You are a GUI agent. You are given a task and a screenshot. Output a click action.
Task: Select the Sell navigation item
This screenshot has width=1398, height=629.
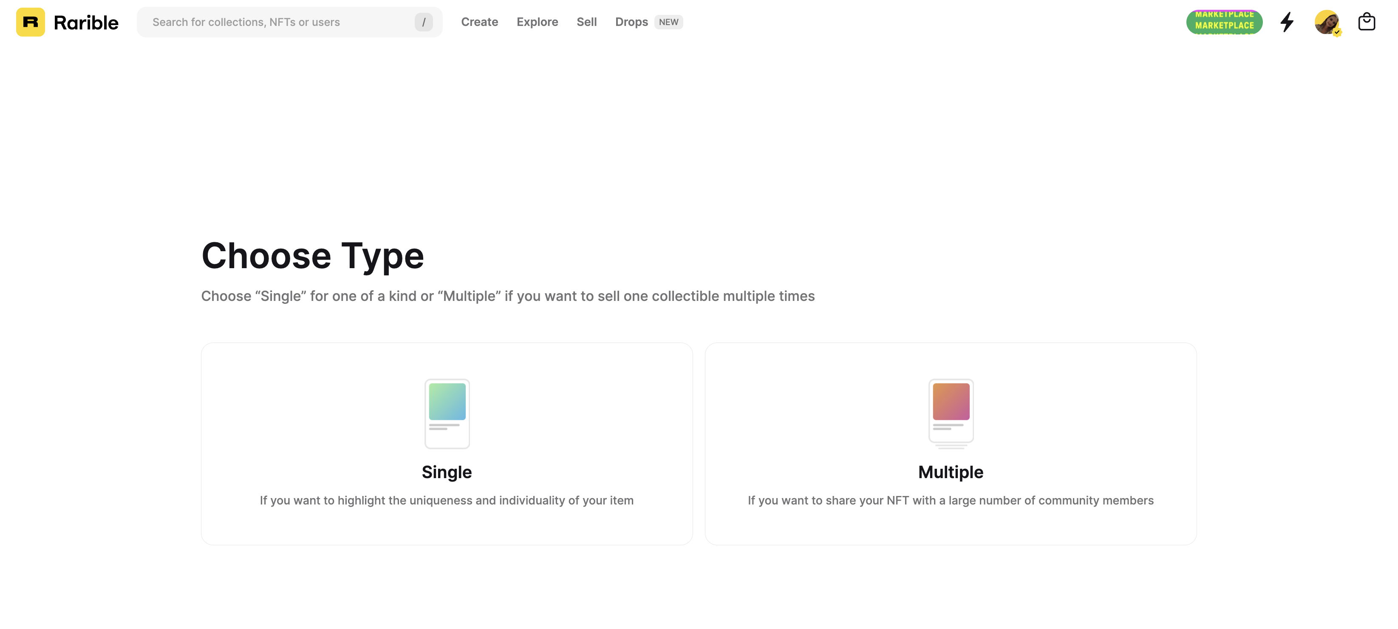pos(586,22)
